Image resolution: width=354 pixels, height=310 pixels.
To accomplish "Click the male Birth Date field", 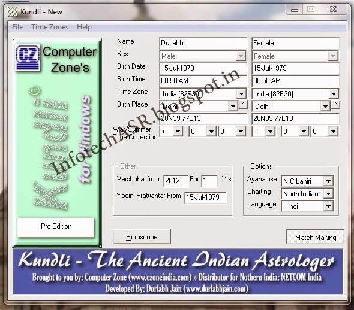I will pos(203,68).
